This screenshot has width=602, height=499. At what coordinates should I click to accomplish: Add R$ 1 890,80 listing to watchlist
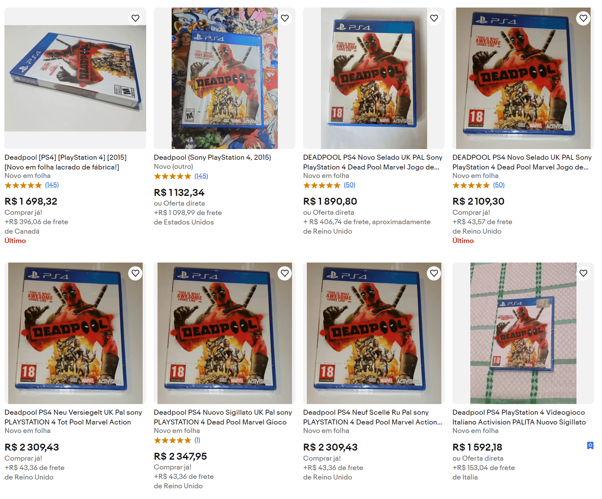click(x=434, y=18)
